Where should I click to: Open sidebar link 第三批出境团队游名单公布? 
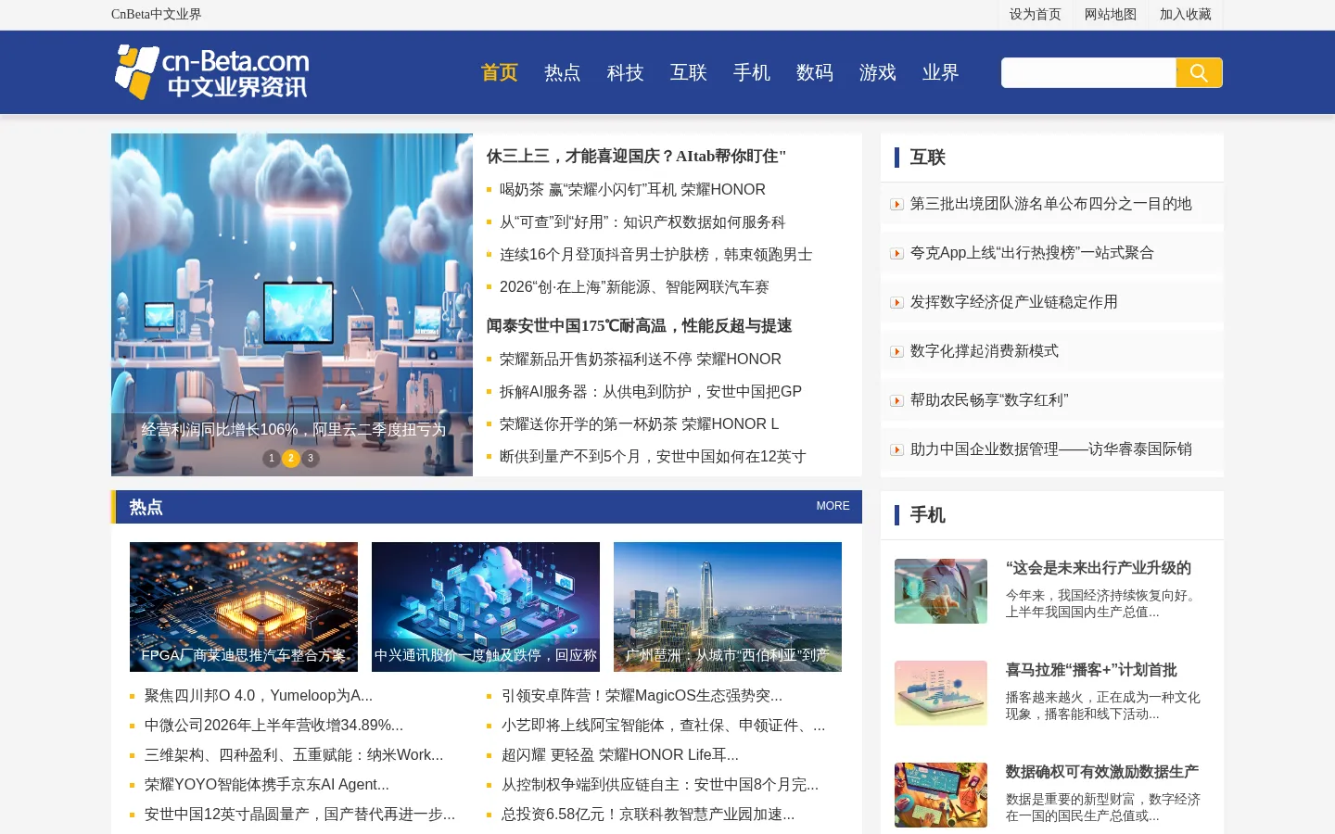coord(1051,204)
